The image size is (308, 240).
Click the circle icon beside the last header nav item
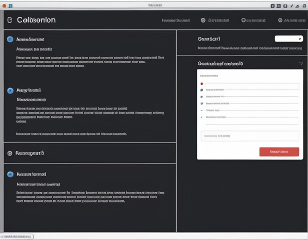coord(280,20)
